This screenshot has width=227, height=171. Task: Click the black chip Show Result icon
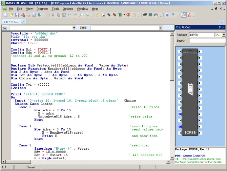(x=109, y=15)
